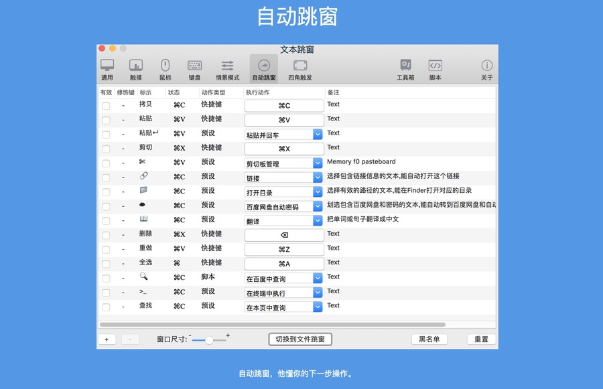This screenshot has width=603, height=389.
Task: Click the 重做 label in the table
Action: coord(145,248)
